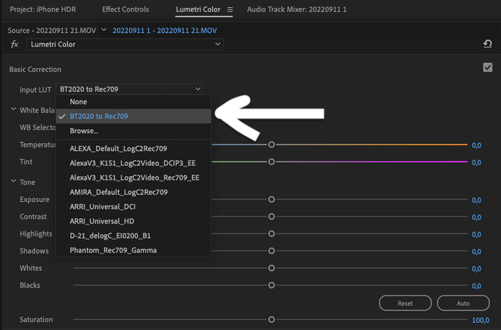Screen dimensions: 501x330
Task: Select None from the LUT list
Action: (x=79, y=102)
